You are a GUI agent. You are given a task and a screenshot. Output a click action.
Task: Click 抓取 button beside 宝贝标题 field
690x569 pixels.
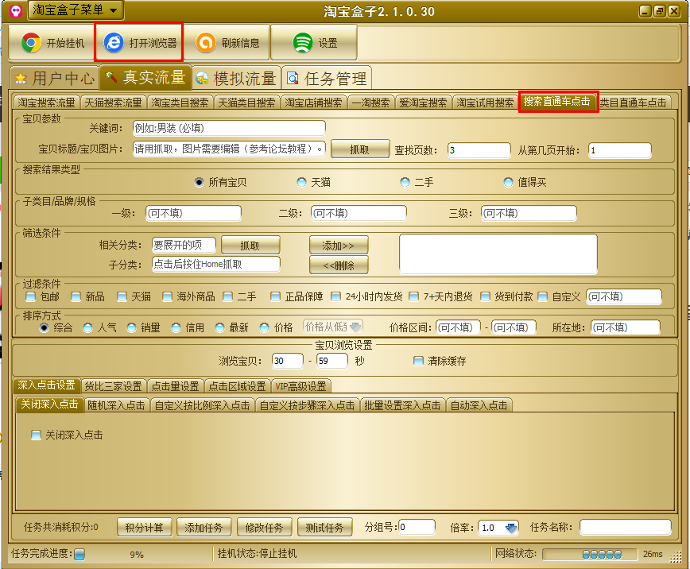point(359,149)
